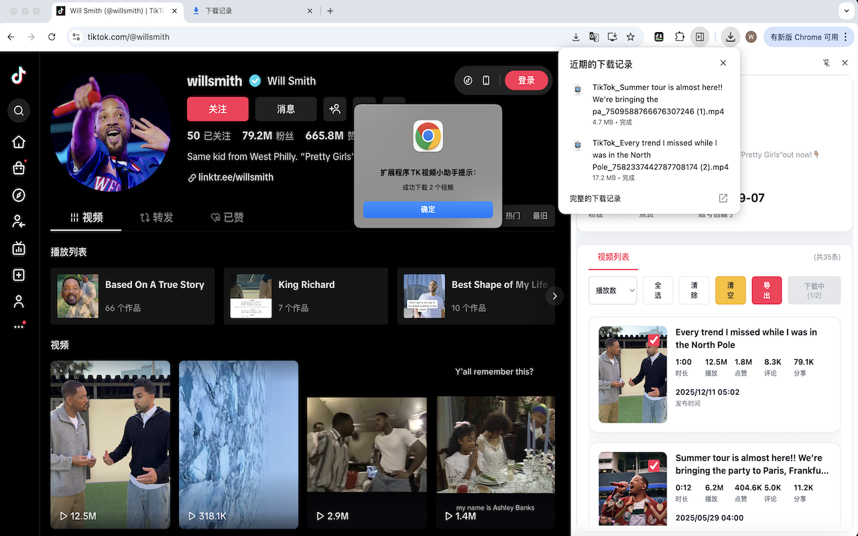
Task: Click the phone app icon beside 登录
Action: point(486,80)
